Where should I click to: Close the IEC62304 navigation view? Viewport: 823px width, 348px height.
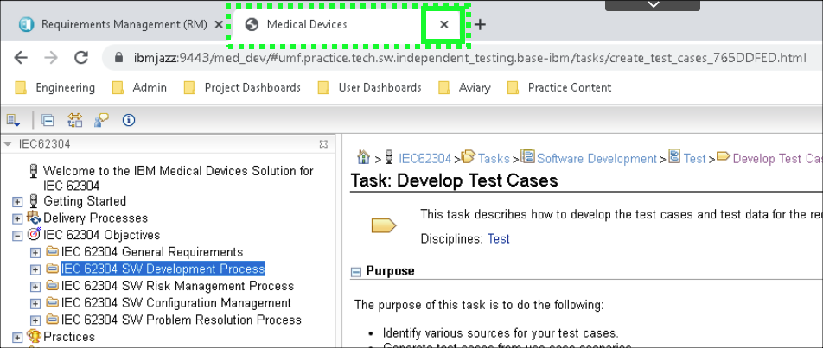click(323, 144)
